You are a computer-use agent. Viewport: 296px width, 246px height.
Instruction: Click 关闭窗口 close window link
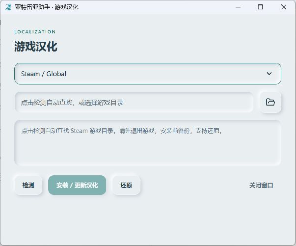(261, 186)
